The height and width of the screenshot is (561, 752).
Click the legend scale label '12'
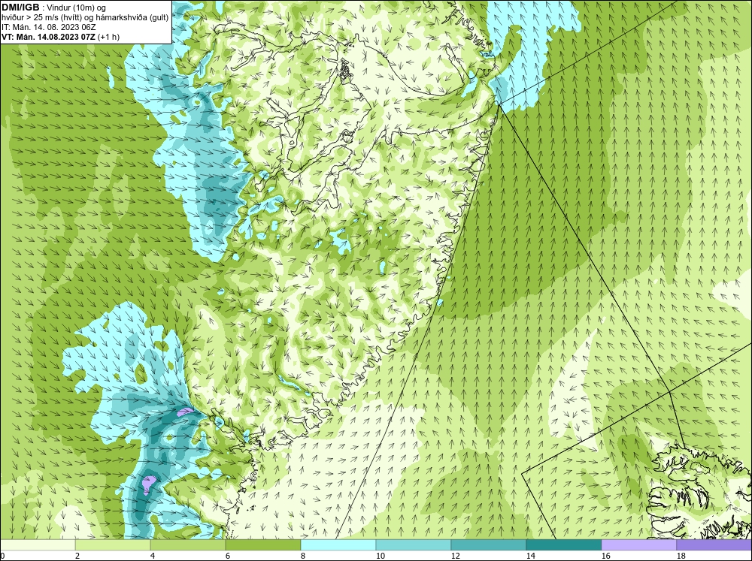(x=456, y=556)
